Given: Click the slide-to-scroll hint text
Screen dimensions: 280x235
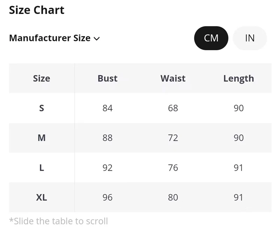Looking at the screenshot, I should [58, 221].
